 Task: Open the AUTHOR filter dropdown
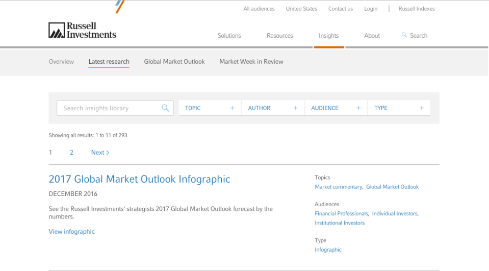pyautogui.click(x=272, y=108)
